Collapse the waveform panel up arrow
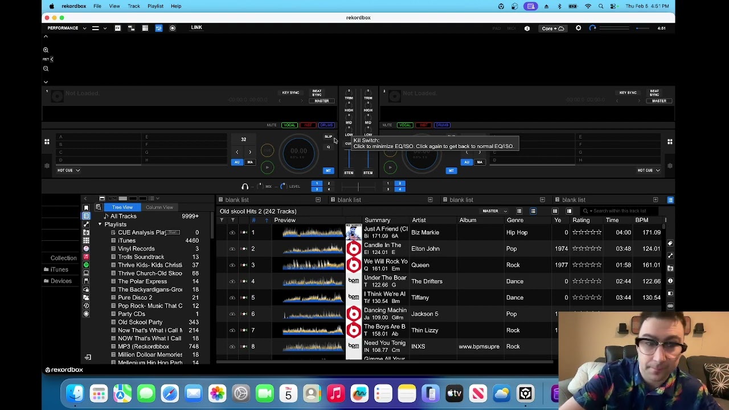729x410 pixels. pyautogui.click(x=46, y=37)
